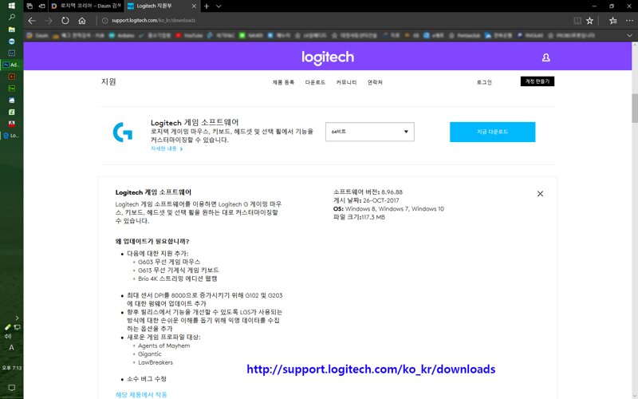The height and width of the screenshot is (399, 638).
Task: Open the Adobe Acrobat taskbar icon
Action: [12, 124]
